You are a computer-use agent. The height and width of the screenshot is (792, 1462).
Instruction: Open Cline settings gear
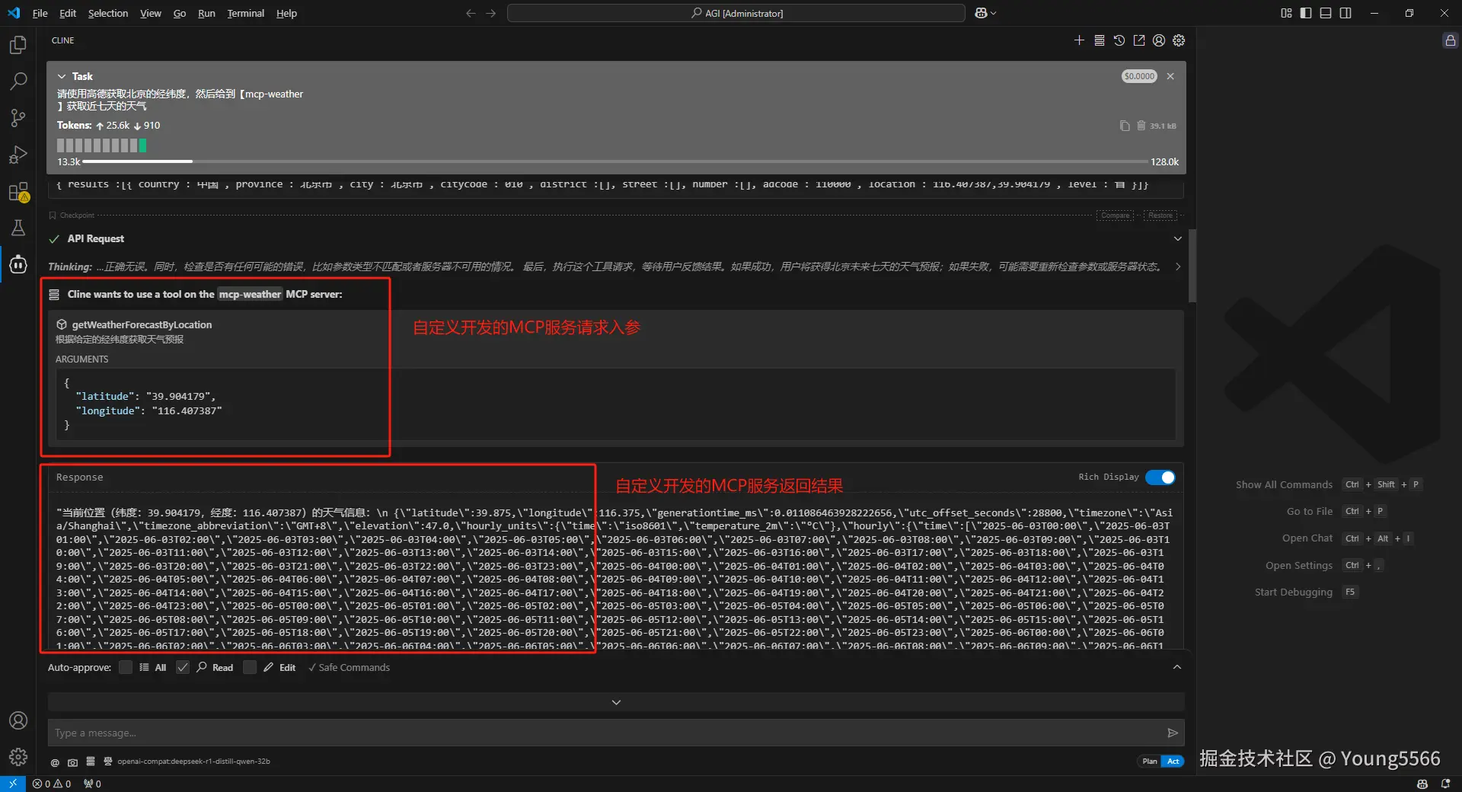click(x=1179, y=40)
